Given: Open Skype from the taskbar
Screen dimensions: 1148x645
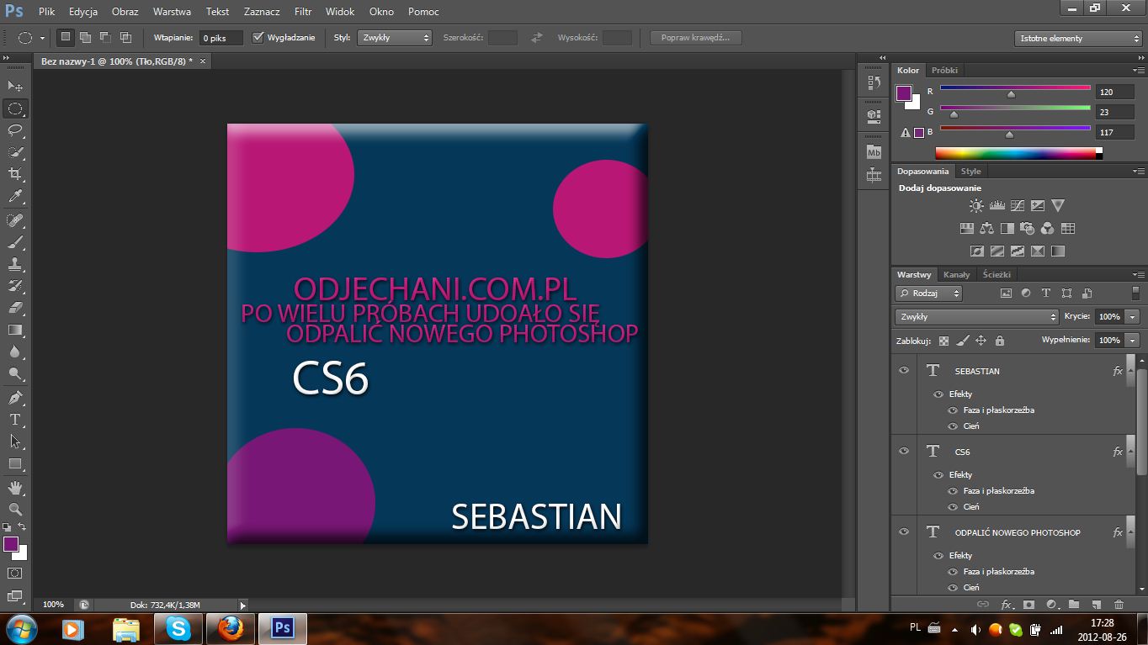Looking at the screenshot, I should point(178,628).
